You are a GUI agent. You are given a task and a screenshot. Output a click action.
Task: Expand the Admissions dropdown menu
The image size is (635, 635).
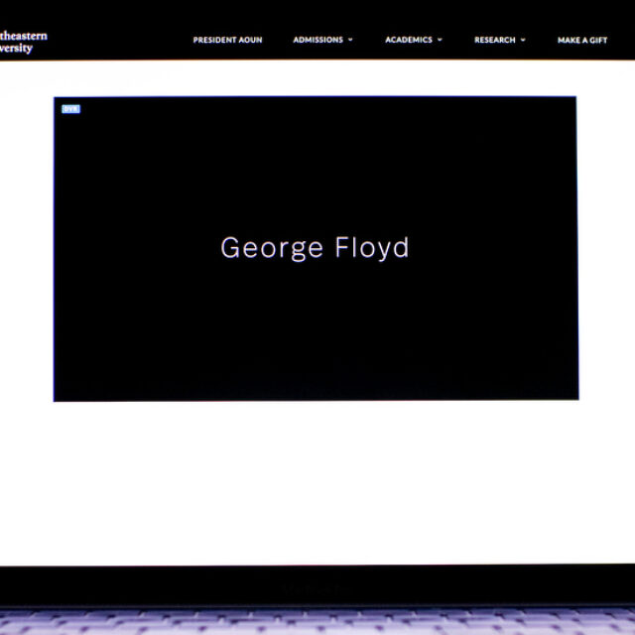317,41
